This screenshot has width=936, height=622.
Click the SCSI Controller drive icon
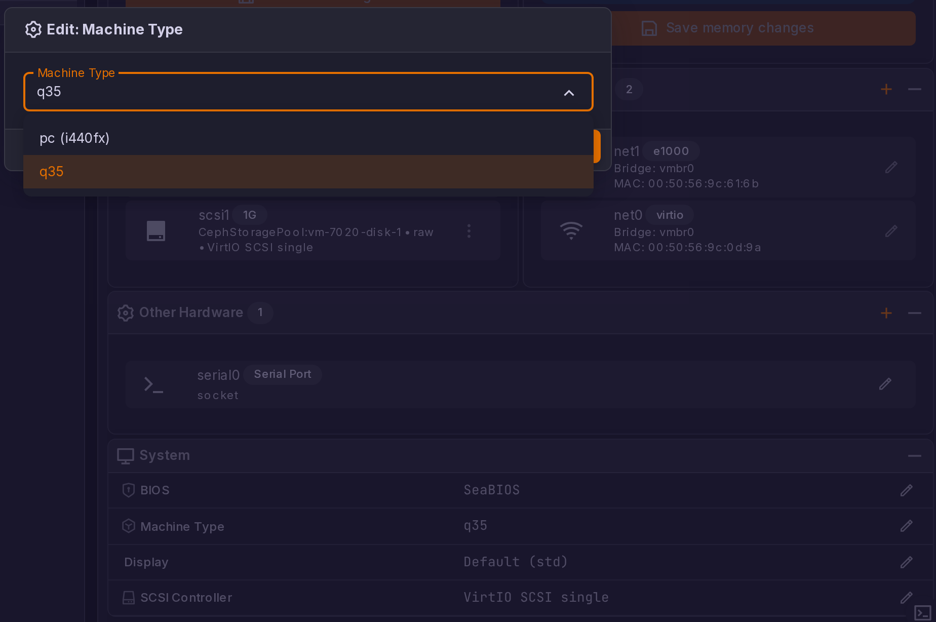[x=129, y=598]
